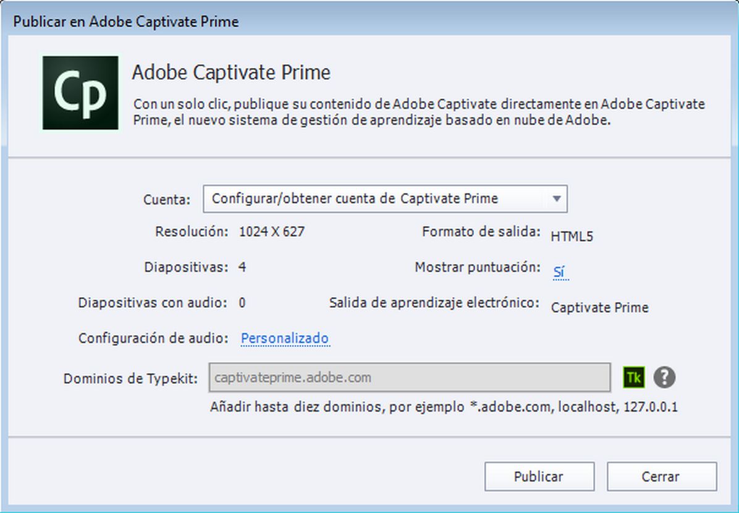Click the Salida de aprendizaje electrónico label

(x=434, y=303)
